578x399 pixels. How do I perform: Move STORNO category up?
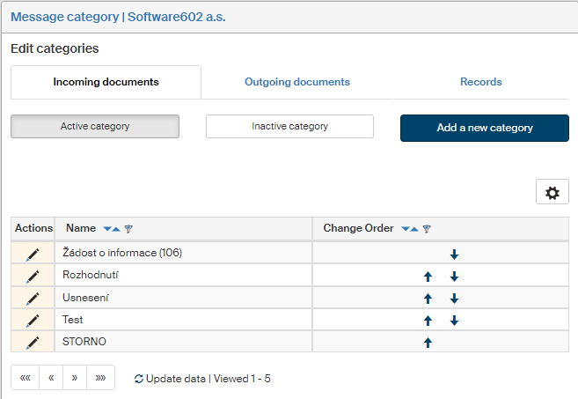(x=428, y=343)
